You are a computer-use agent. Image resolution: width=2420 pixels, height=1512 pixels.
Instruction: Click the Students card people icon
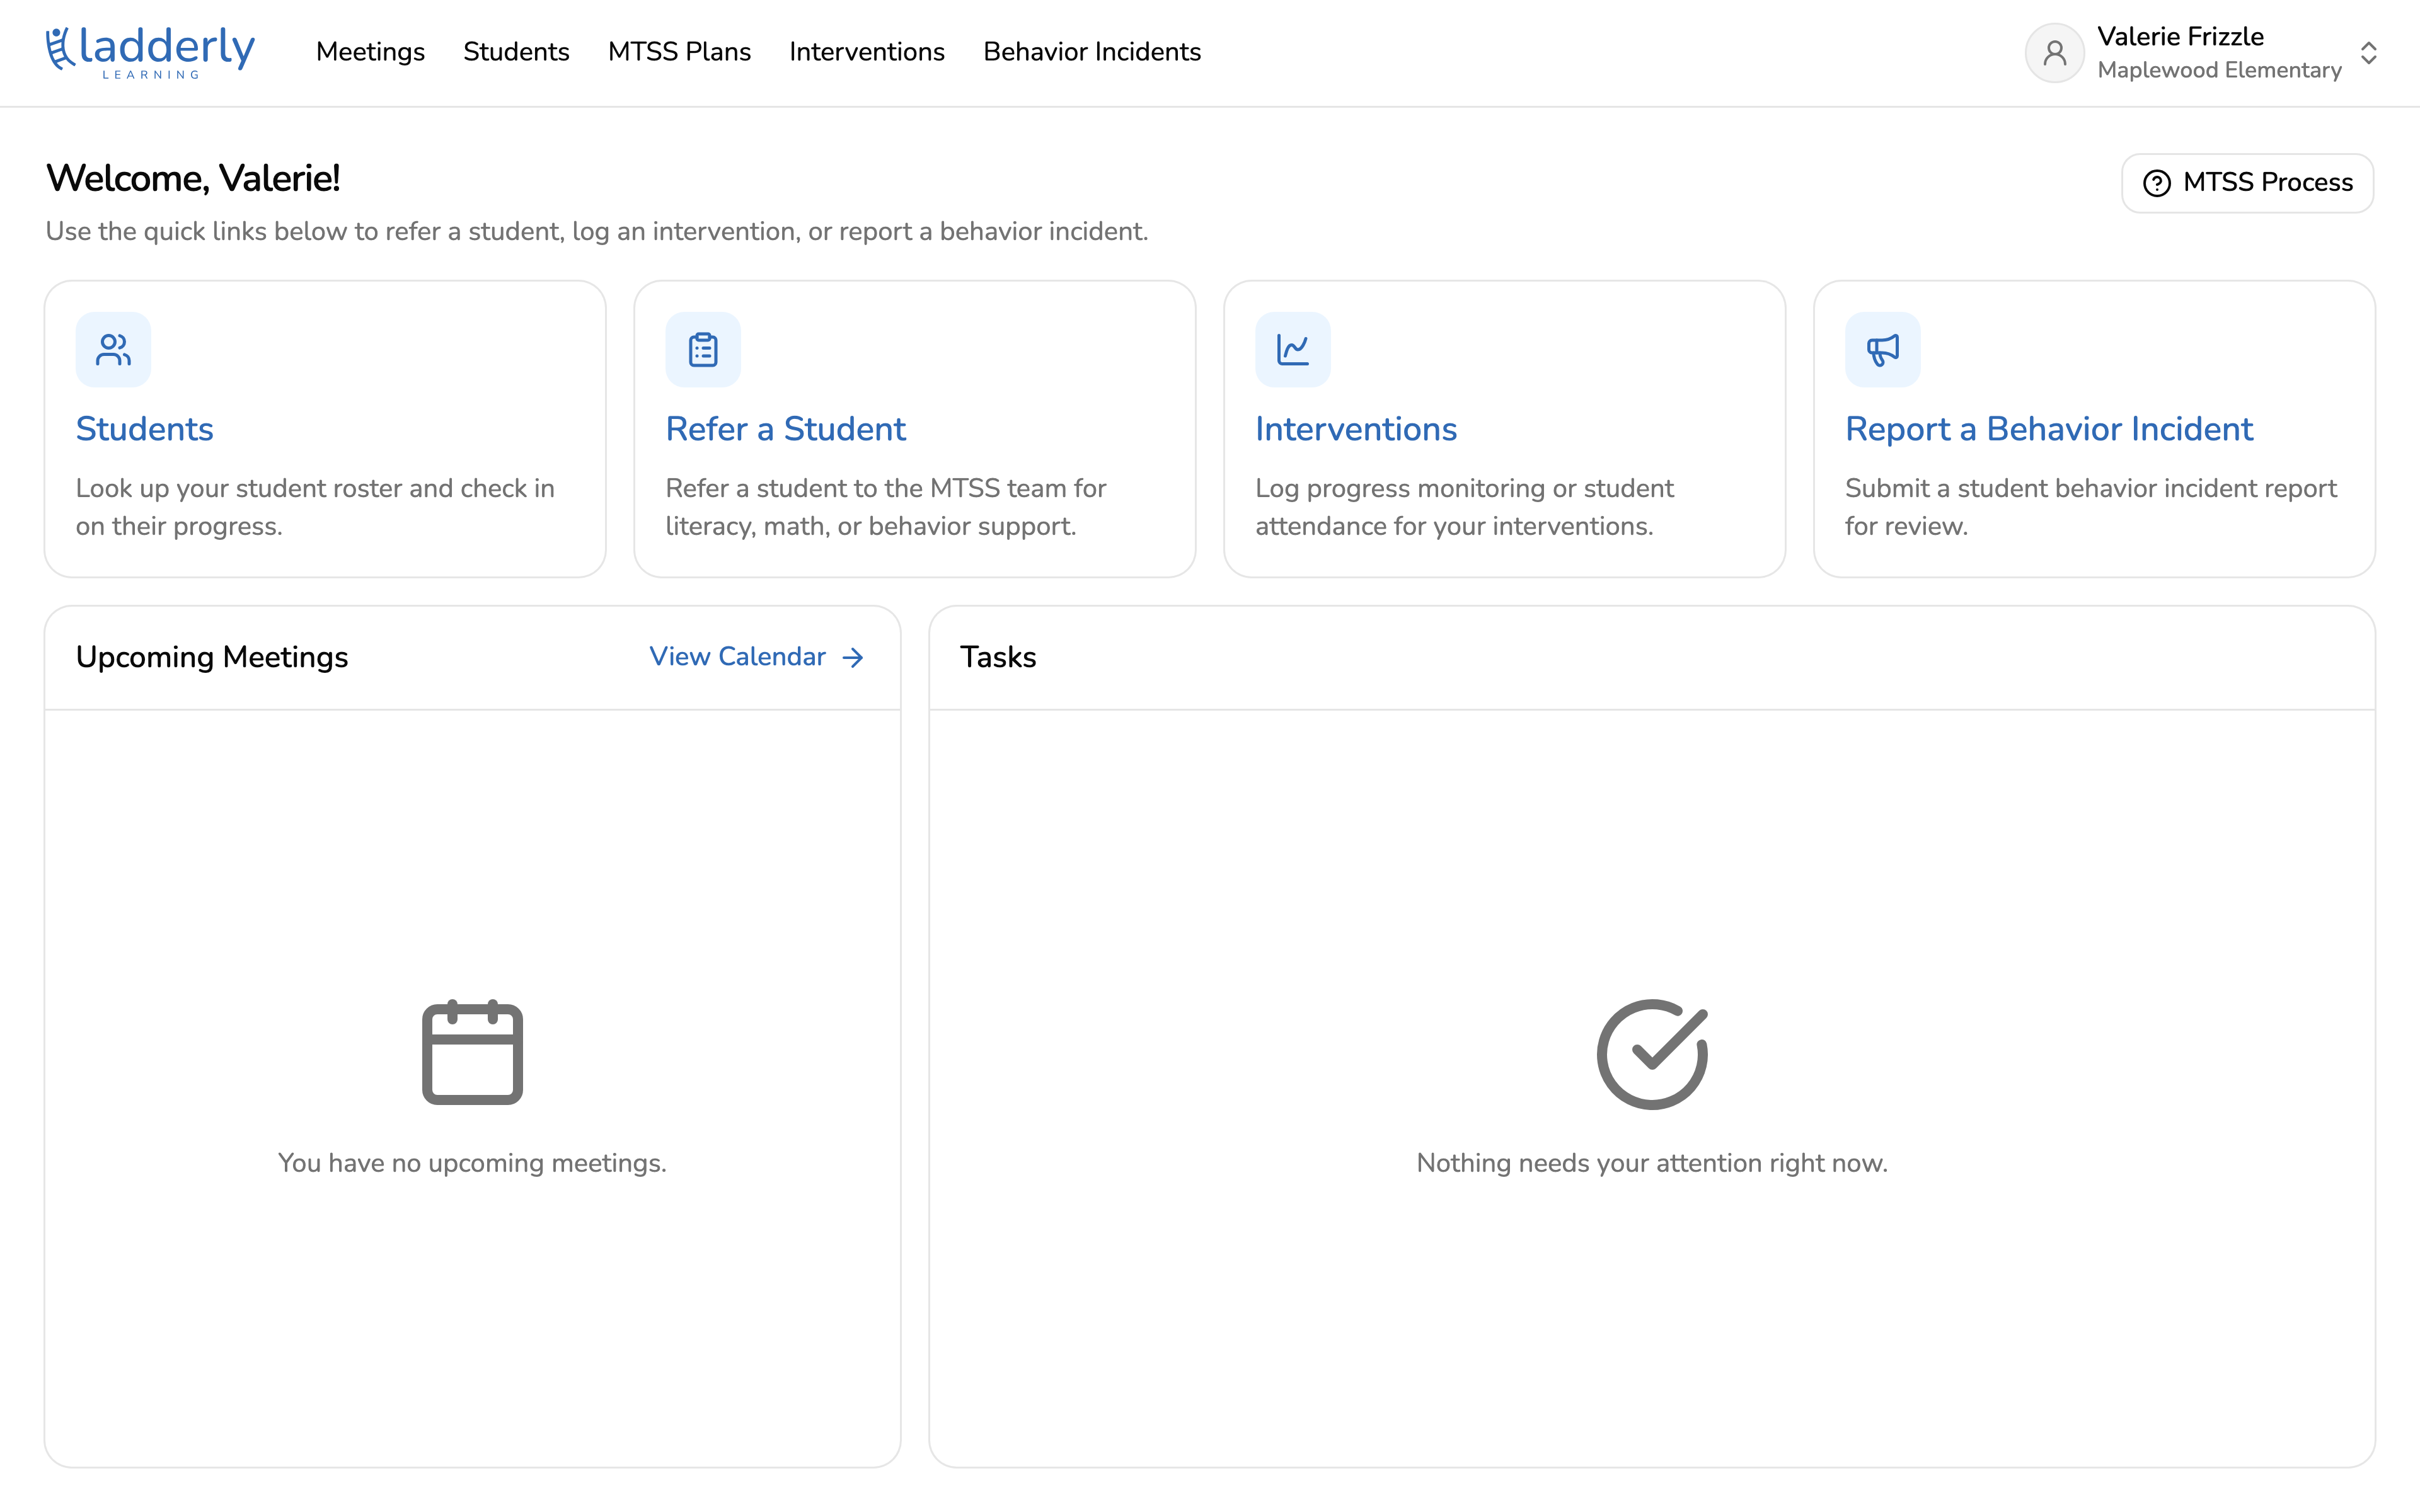[x=113, y=350]
